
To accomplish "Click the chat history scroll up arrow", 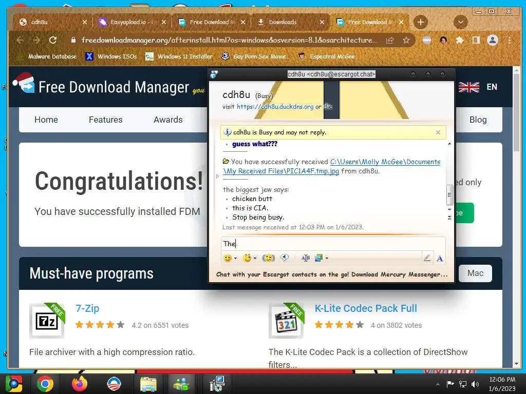I will click(x=449, y=144).
